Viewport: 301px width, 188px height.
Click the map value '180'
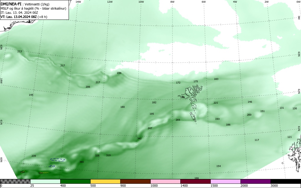pos(123,107)
